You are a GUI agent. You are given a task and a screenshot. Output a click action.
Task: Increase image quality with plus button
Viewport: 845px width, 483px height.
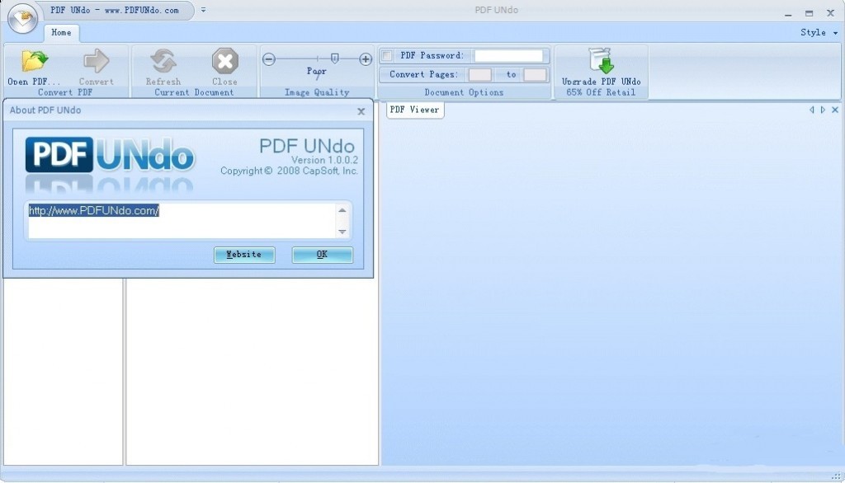[366, 59]
